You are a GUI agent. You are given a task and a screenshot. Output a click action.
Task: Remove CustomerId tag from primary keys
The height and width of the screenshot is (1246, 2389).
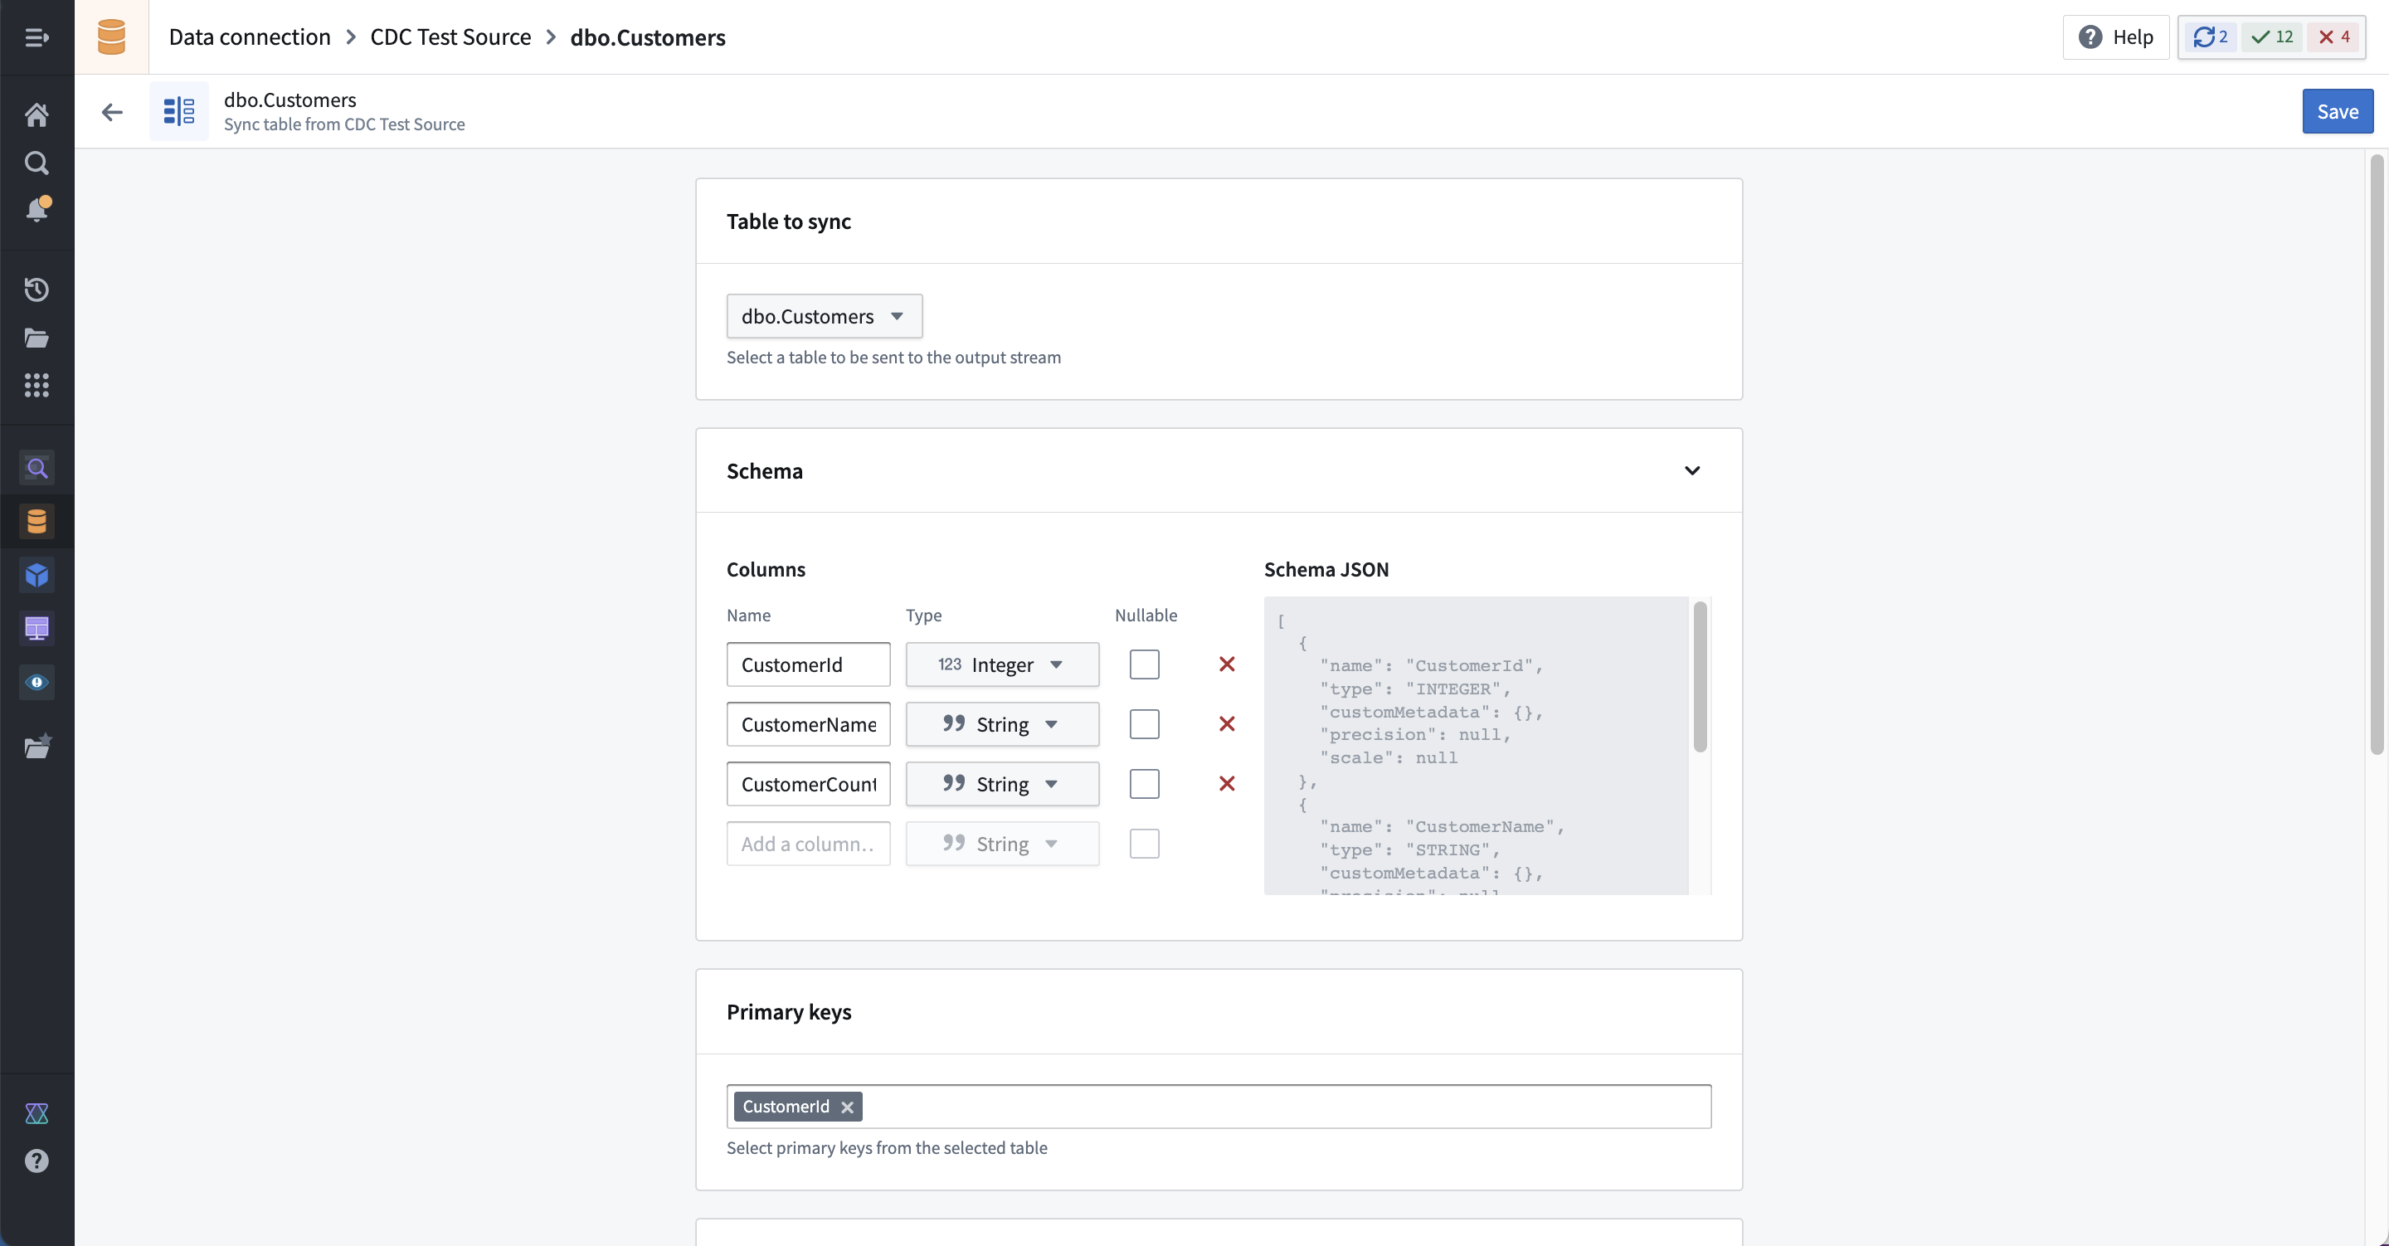[x=847, y=1107]
